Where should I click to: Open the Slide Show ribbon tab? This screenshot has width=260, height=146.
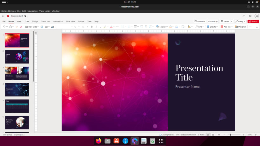click(71, 21)
